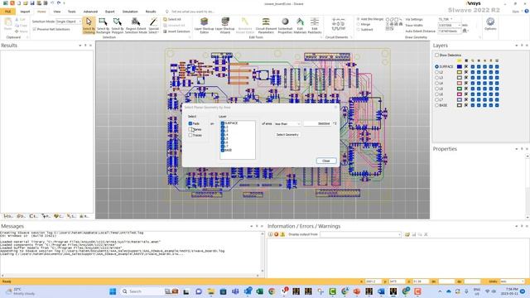Viewport: 530px width, 298px height.
Task: Open Edit Padstacks tool
Action: click(315, 26)
